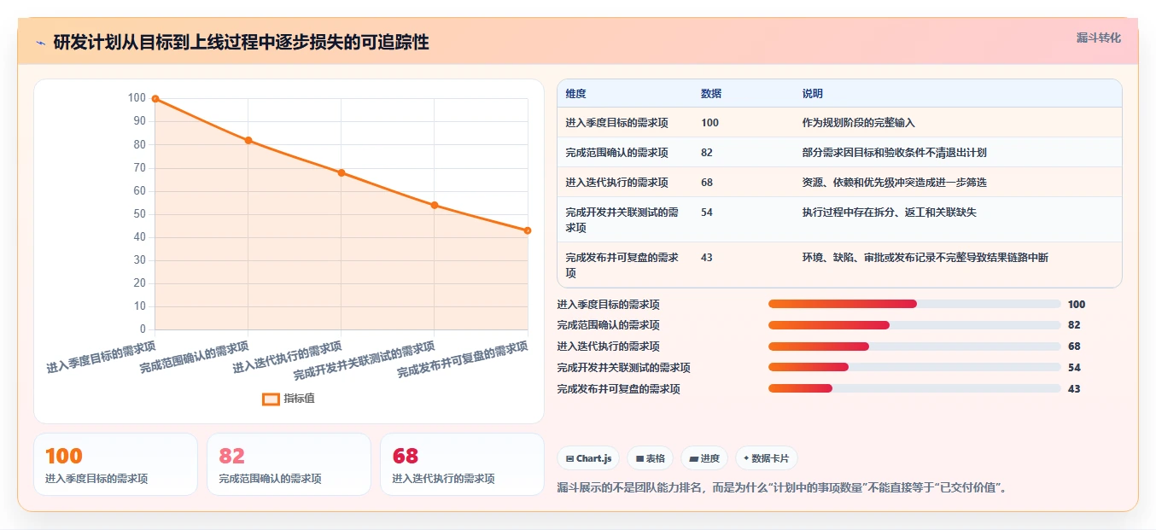This screenshot has width=1156, height=530.
Task: Click table text 作为规划阶段的完整输入
Action: tap(859, 123)
